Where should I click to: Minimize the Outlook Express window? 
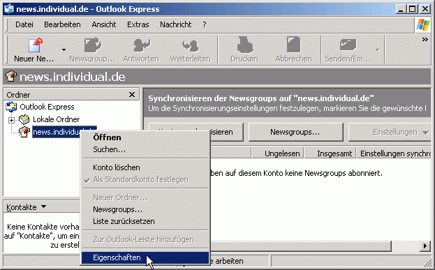coord(401,9)
